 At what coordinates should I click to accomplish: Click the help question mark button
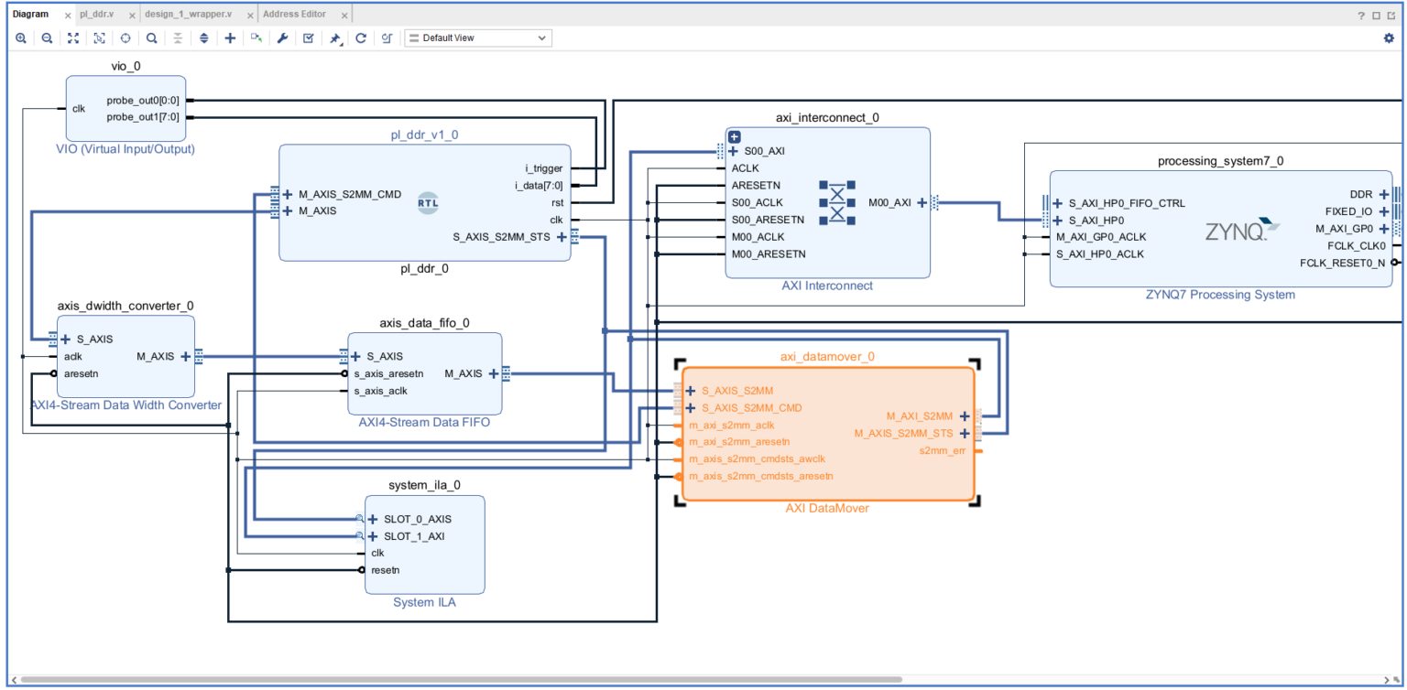(1361, 16)
